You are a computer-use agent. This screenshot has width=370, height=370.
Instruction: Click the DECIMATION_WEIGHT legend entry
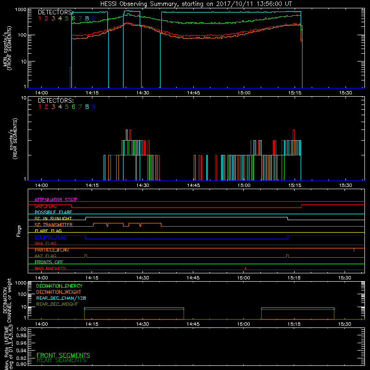[59, 292]
